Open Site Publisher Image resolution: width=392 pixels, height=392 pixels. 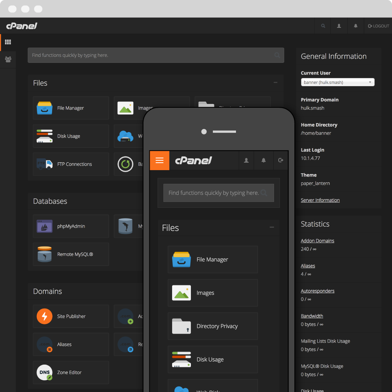[x=71, y=316]
